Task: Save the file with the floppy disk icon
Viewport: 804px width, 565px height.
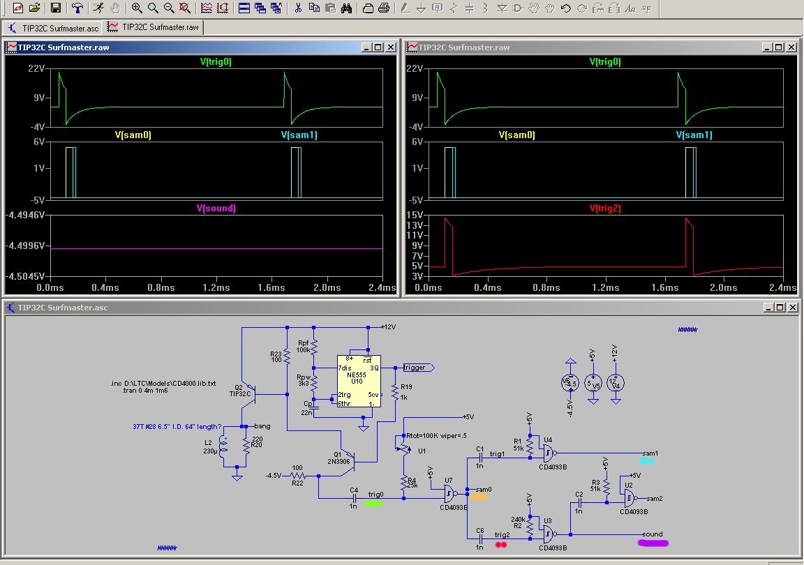Action: click(56, 8)
